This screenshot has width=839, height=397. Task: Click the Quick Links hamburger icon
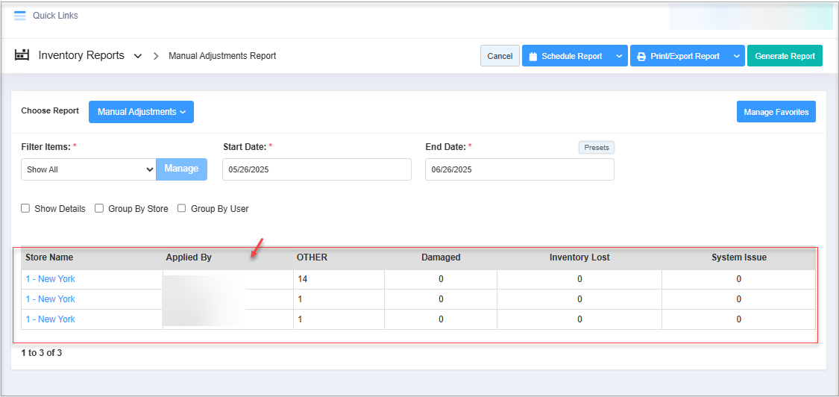(19, 16)
